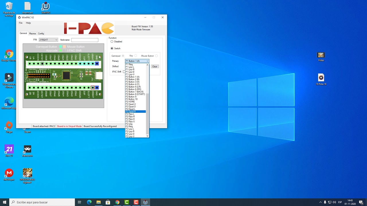Viewport: 367px width, 206px height.
Task: Pick P2 Dpad-R from the dropdown list
Action: (136, 112)
